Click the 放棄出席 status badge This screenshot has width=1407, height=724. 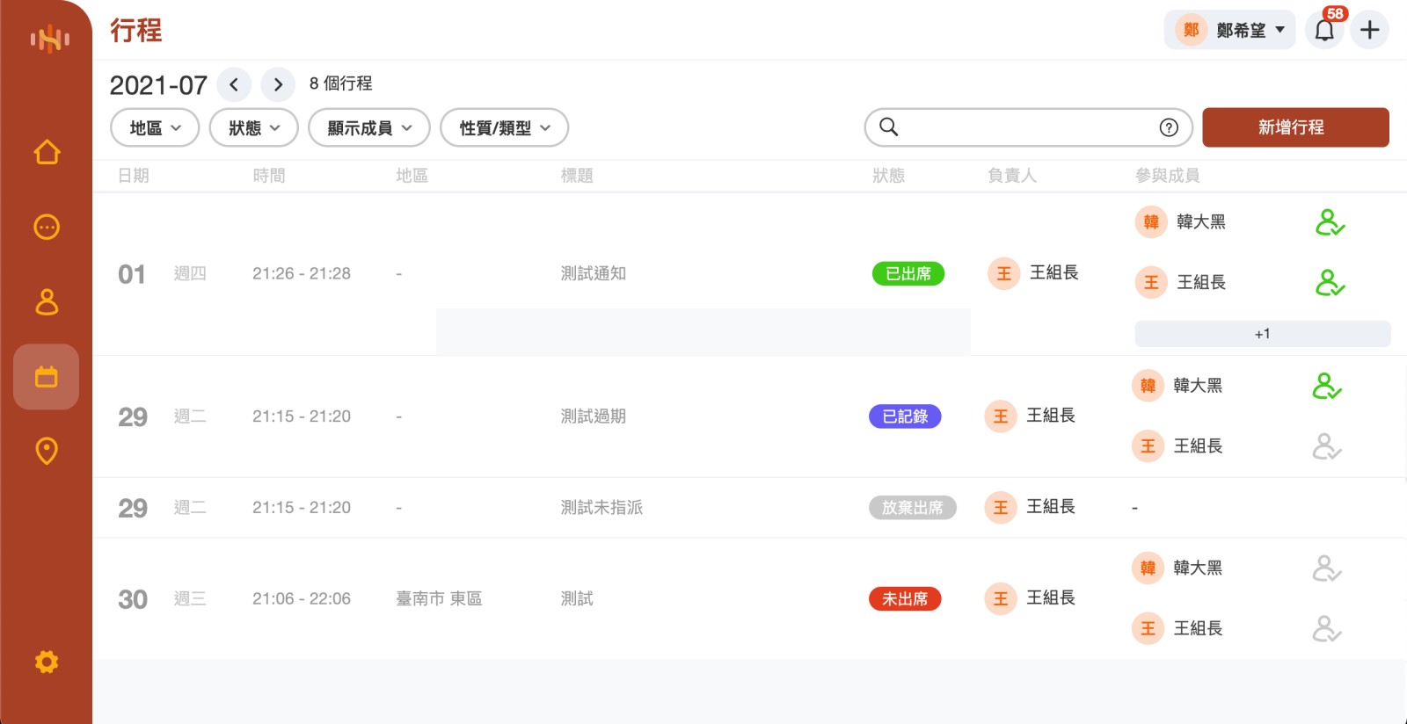[913, 508]
